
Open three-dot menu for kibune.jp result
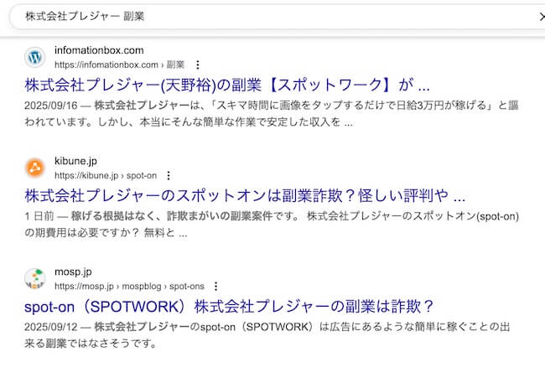[169, 176]
